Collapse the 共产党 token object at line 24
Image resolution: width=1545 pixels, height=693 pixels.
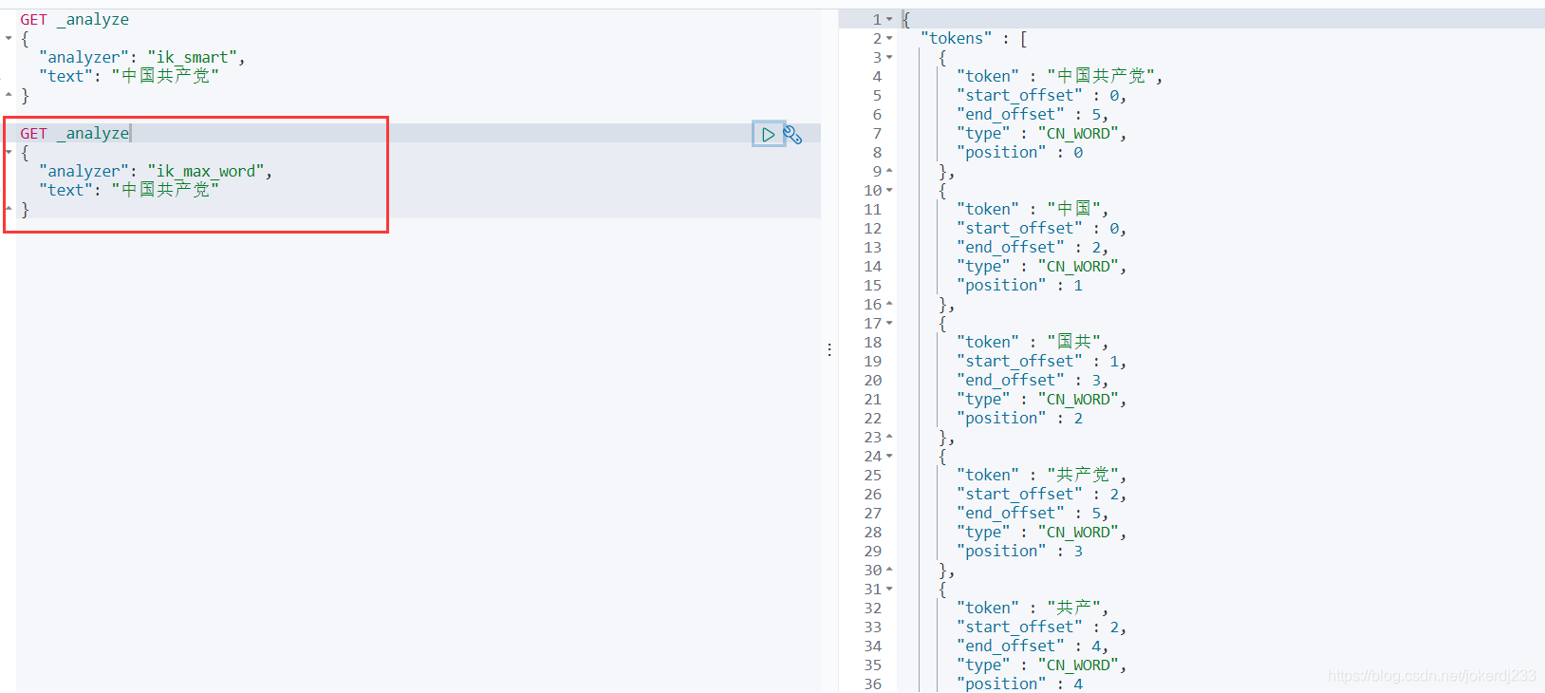tap(889, 457)
